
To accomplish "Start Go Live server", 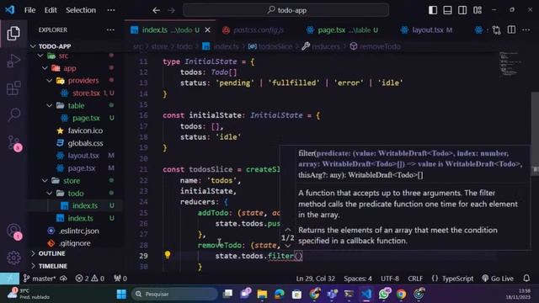I will pyautogui.click(x=498, y=279).
